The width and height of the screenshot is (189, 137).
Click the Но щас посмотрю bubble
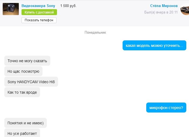tap(23, 71)
